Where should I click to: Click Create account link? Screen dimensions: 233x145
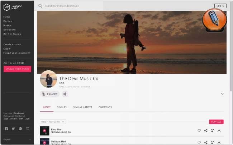[12, 44]
